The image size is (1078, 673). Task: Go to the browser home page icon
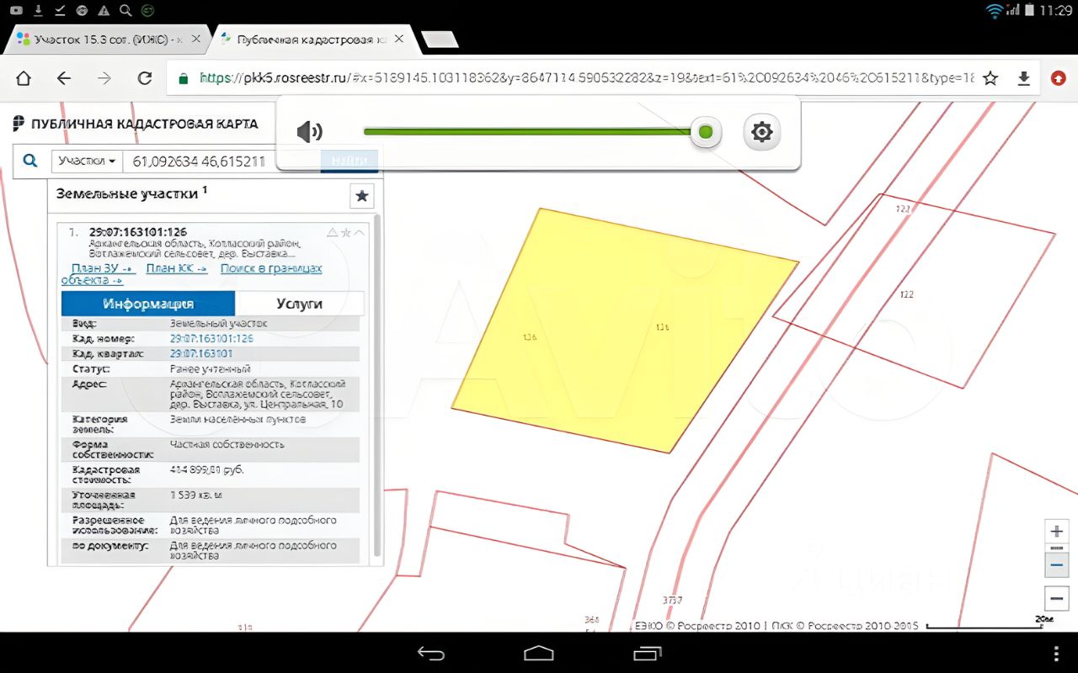(x=24, y=78)
